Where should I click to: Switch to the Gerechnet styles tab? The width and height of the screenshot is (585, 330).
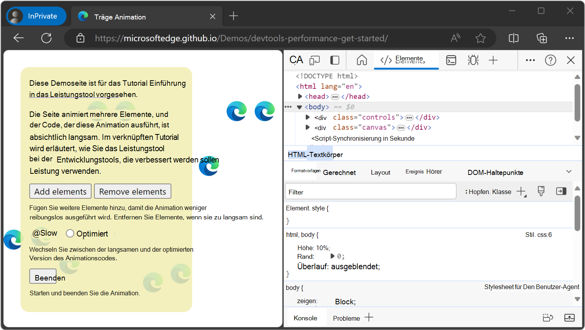(340, 172)
